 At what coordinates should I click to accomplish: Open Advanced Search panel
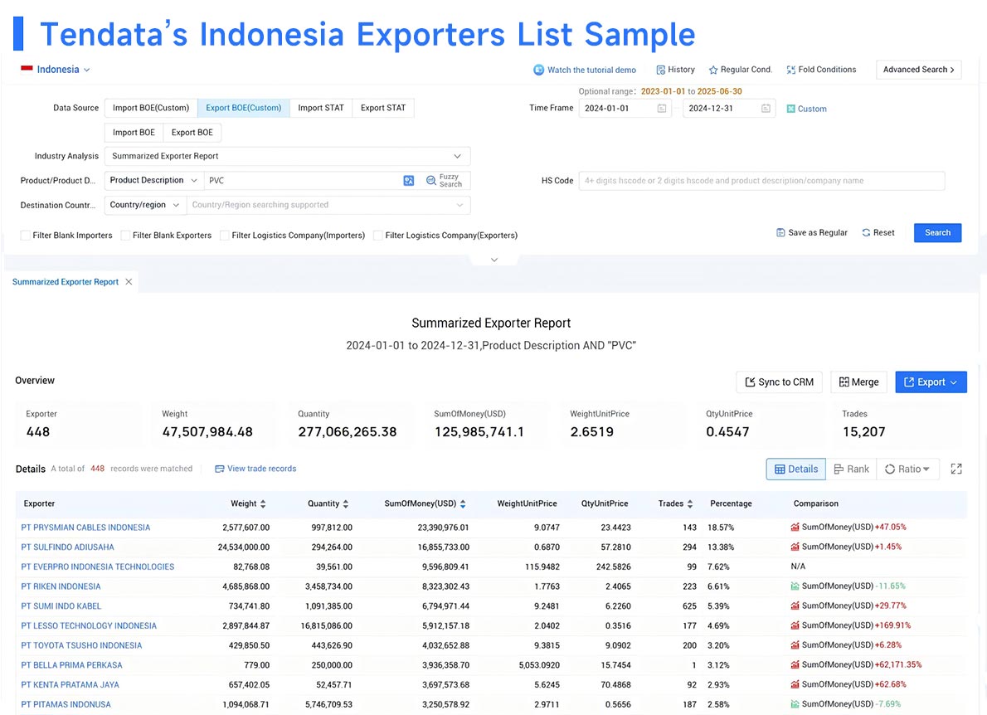[x=918, y=70]
